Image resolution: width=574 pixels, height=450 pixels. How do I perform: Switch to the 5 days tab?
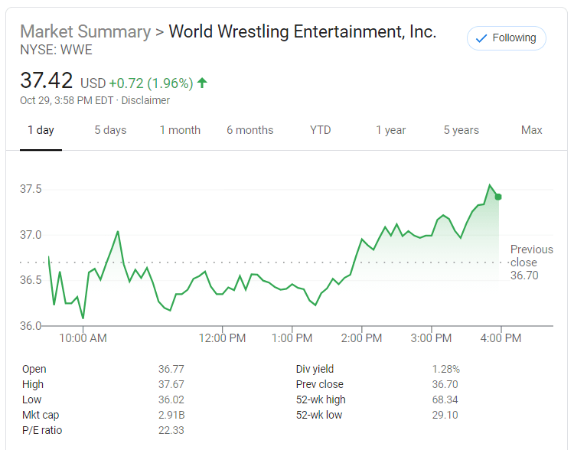(110, 130)
